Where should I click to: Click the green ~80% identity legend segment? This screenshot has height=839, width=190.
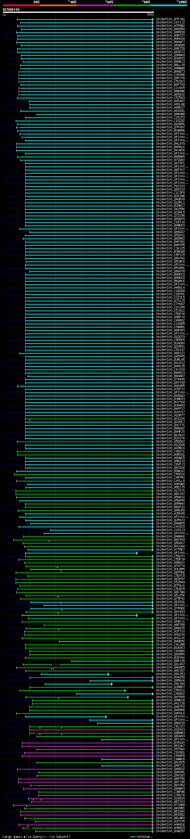pos(132,5)
